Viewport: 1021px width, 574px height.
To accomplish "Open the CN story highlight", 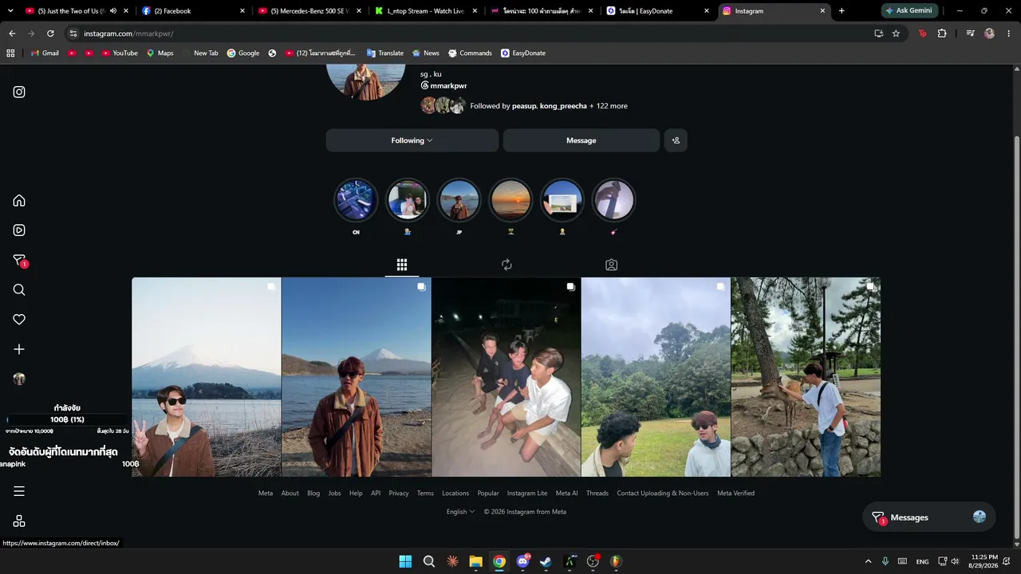I will 356,199.
